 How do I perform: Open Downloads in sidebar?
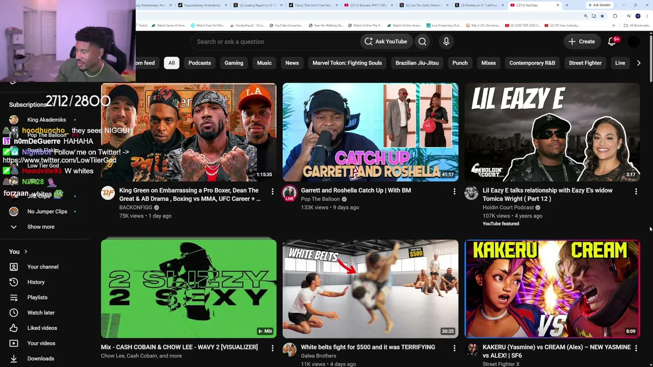40,359
